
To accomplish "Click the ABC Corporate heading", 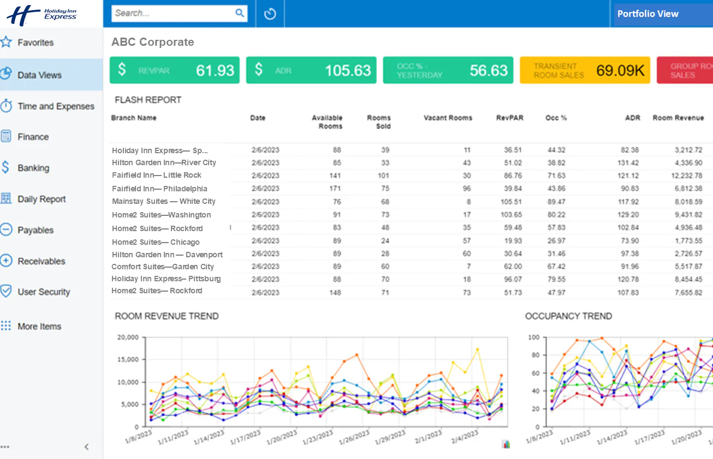I will pos(152,42).
